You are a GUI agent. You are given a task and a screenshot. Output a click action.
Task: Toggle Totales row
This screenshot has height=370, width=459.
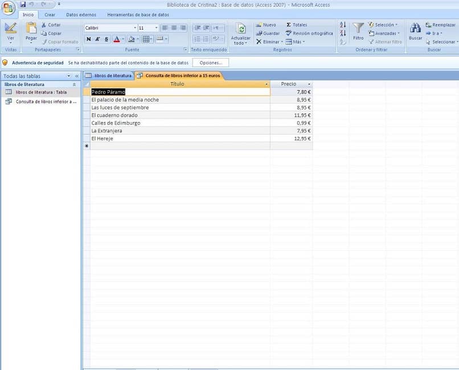pyautogui.click(x=297, y=25)
